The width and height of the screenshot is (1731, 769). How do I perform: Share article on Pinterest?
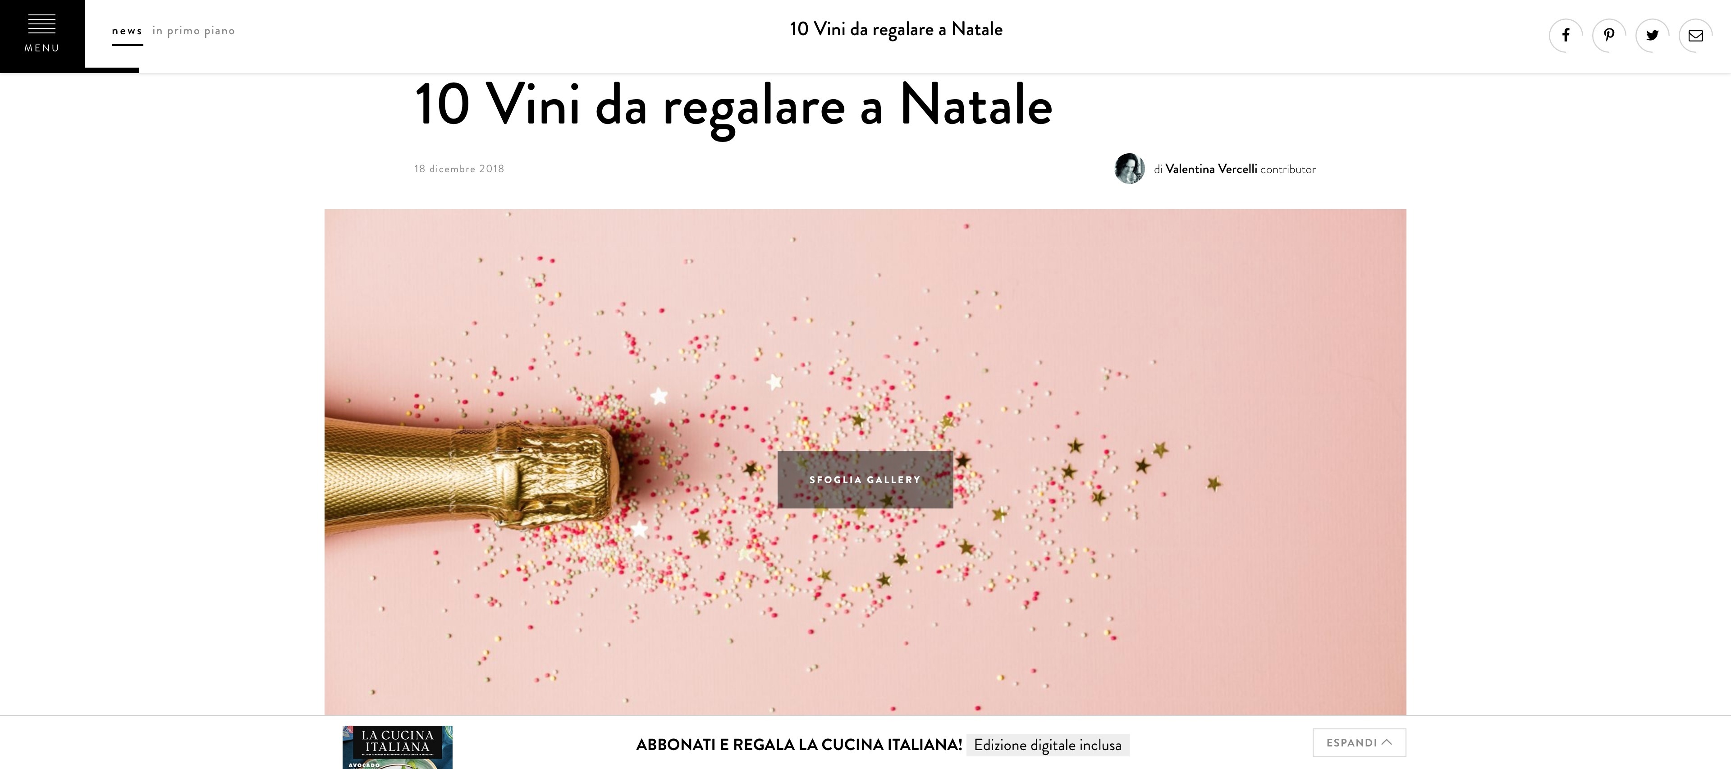click(x=1609, y=36)
